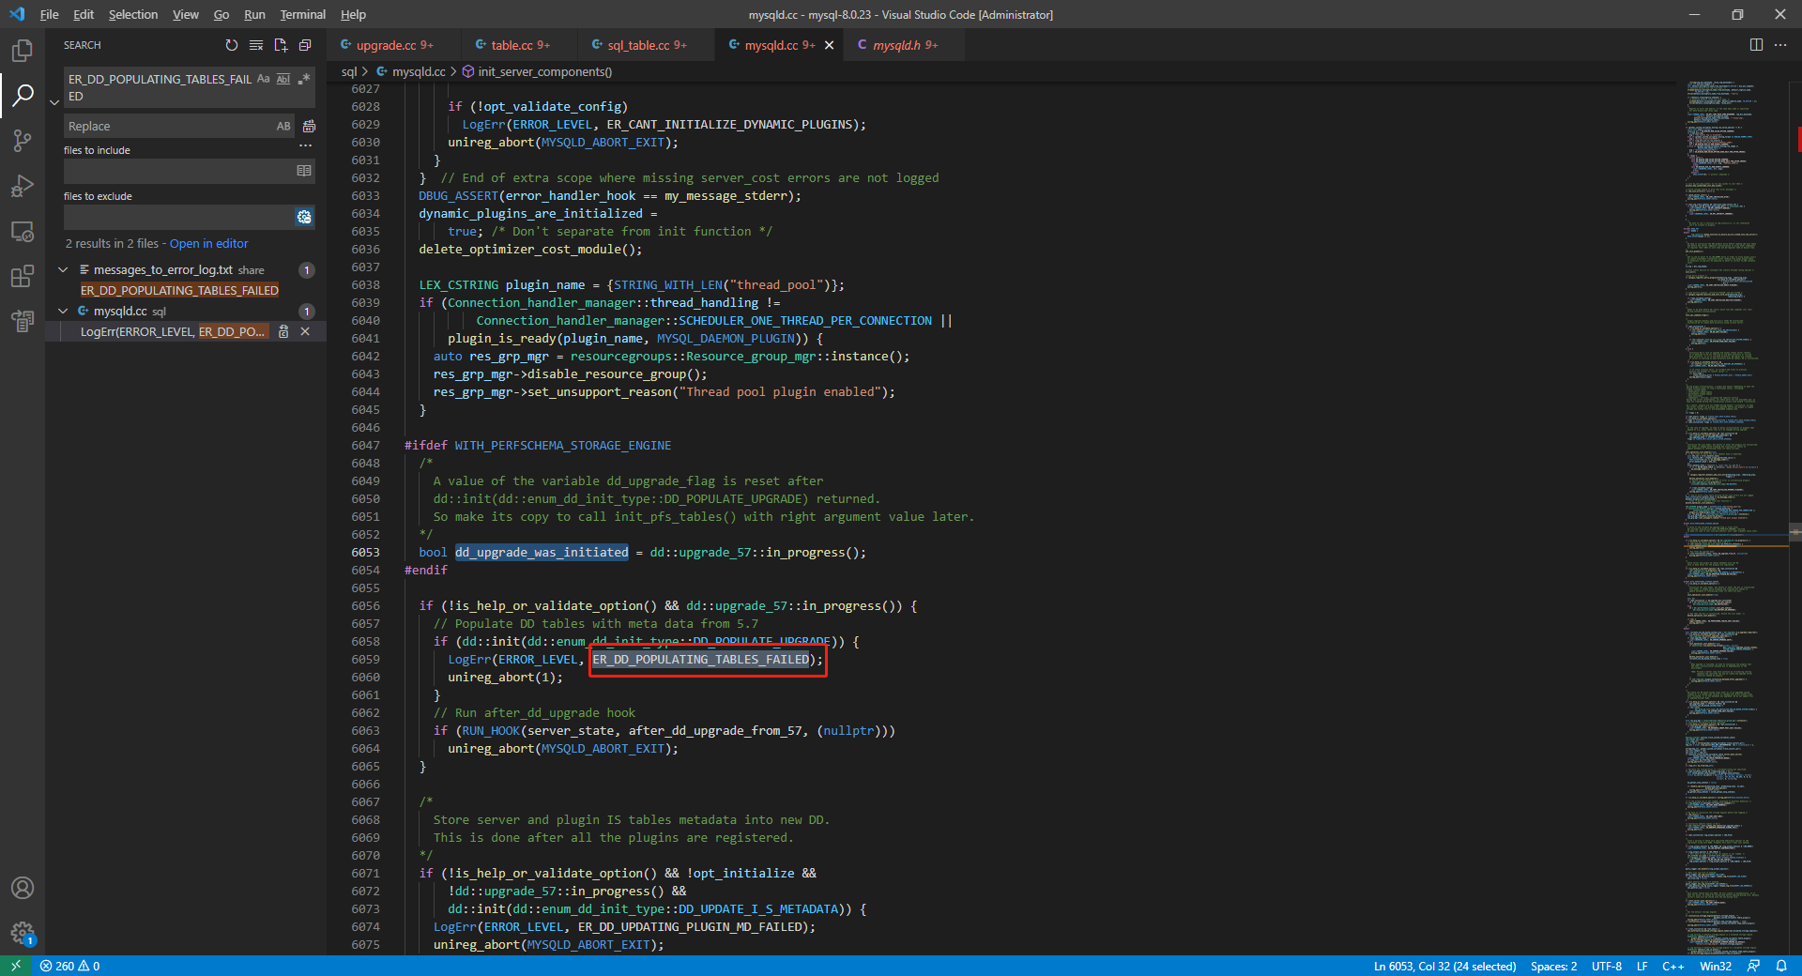Click the errors and warnings status indicator
The image size is (1802, 976).
click(70, 966)
